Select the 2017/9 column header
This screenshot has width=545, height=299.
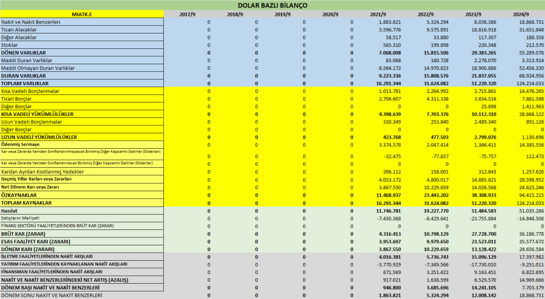[x=187, y=14]
